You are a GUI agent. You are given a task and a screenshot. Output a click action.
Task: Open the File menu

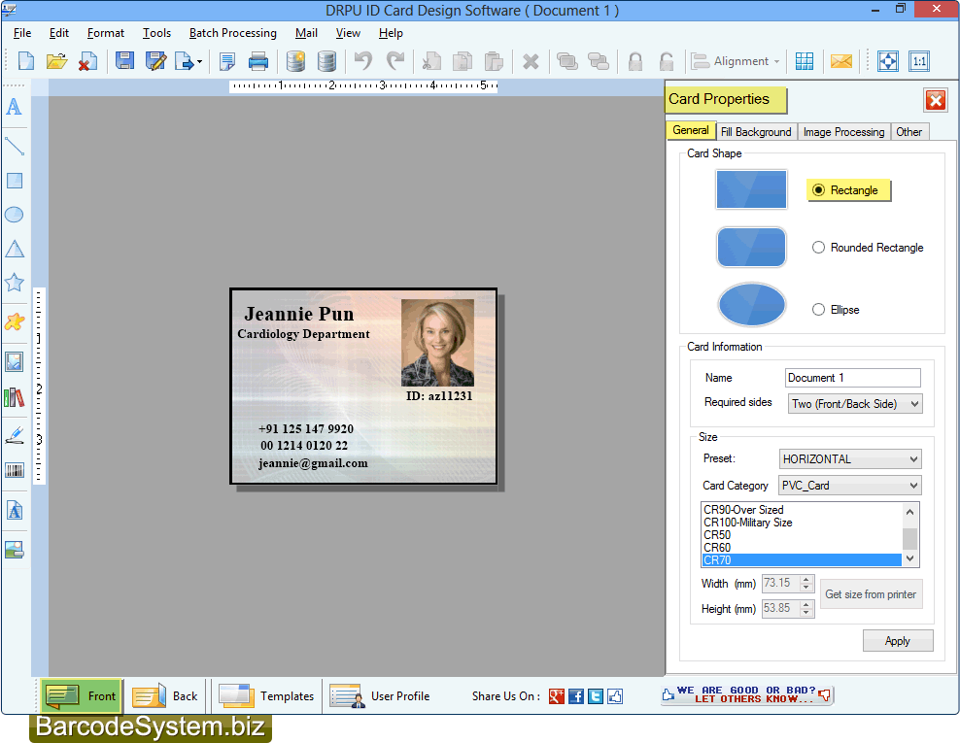point(22,33)
